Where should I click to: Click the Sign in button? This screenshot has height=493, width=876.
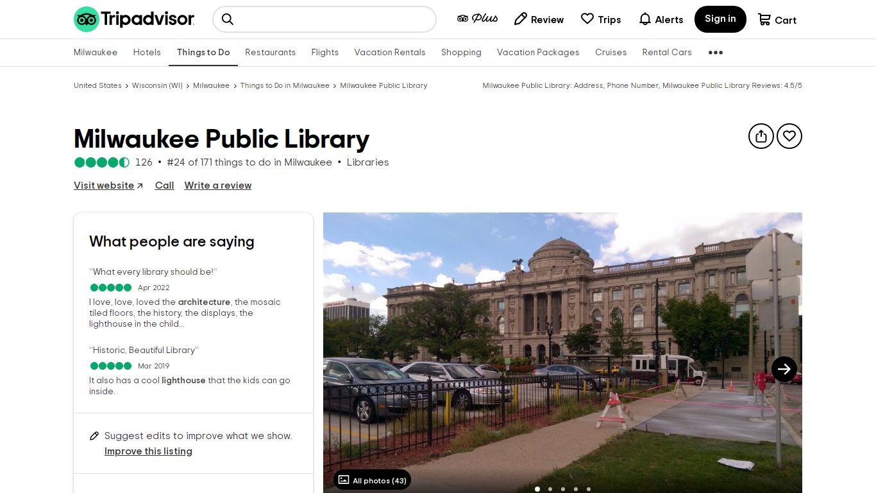[720, 19]
